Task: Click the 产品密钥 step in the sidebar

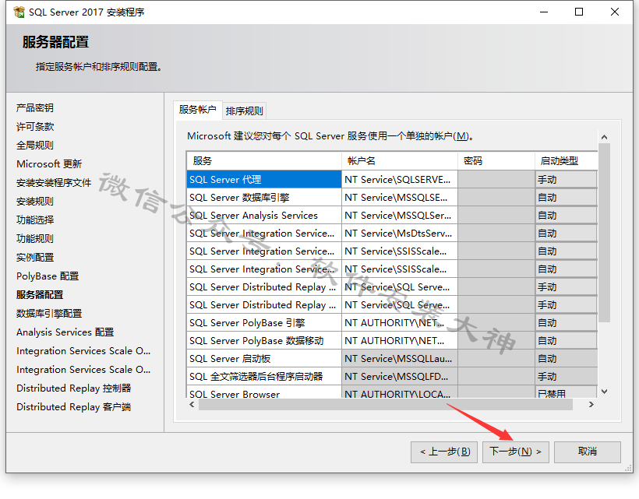Action: (35, 108)
